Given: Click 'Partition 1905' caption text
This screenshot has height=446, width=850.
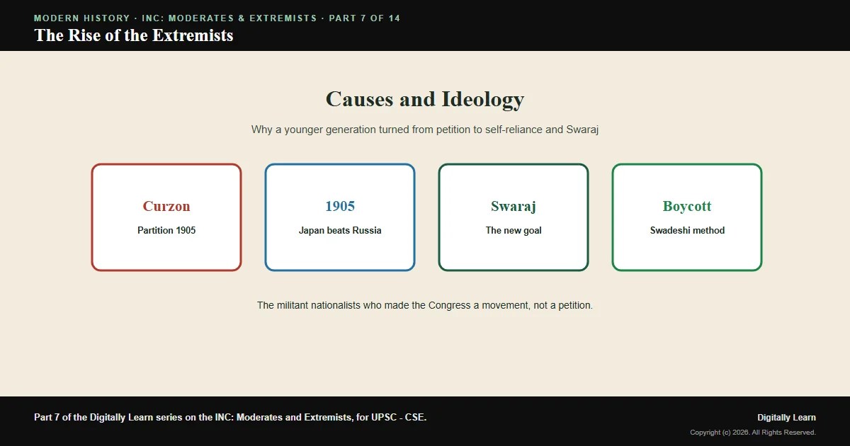Looking at the screenshot, I should [x=166, y=230].
